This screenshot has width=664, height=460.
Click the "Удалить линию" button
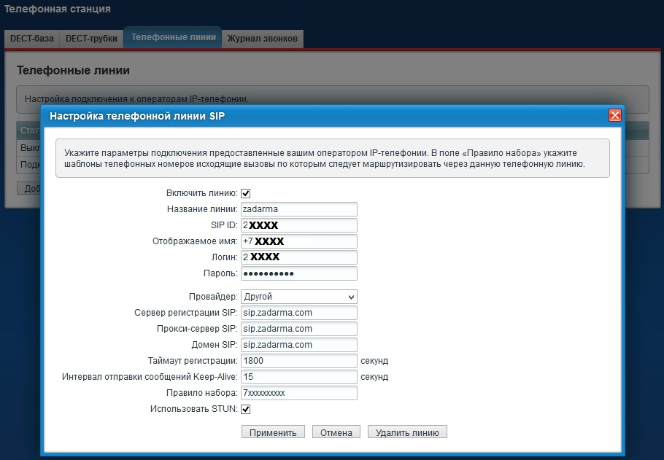point(407,432)
